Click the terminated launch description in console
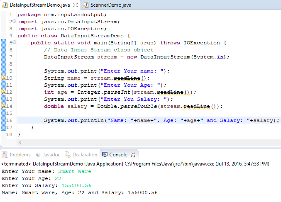 [135, 164]
